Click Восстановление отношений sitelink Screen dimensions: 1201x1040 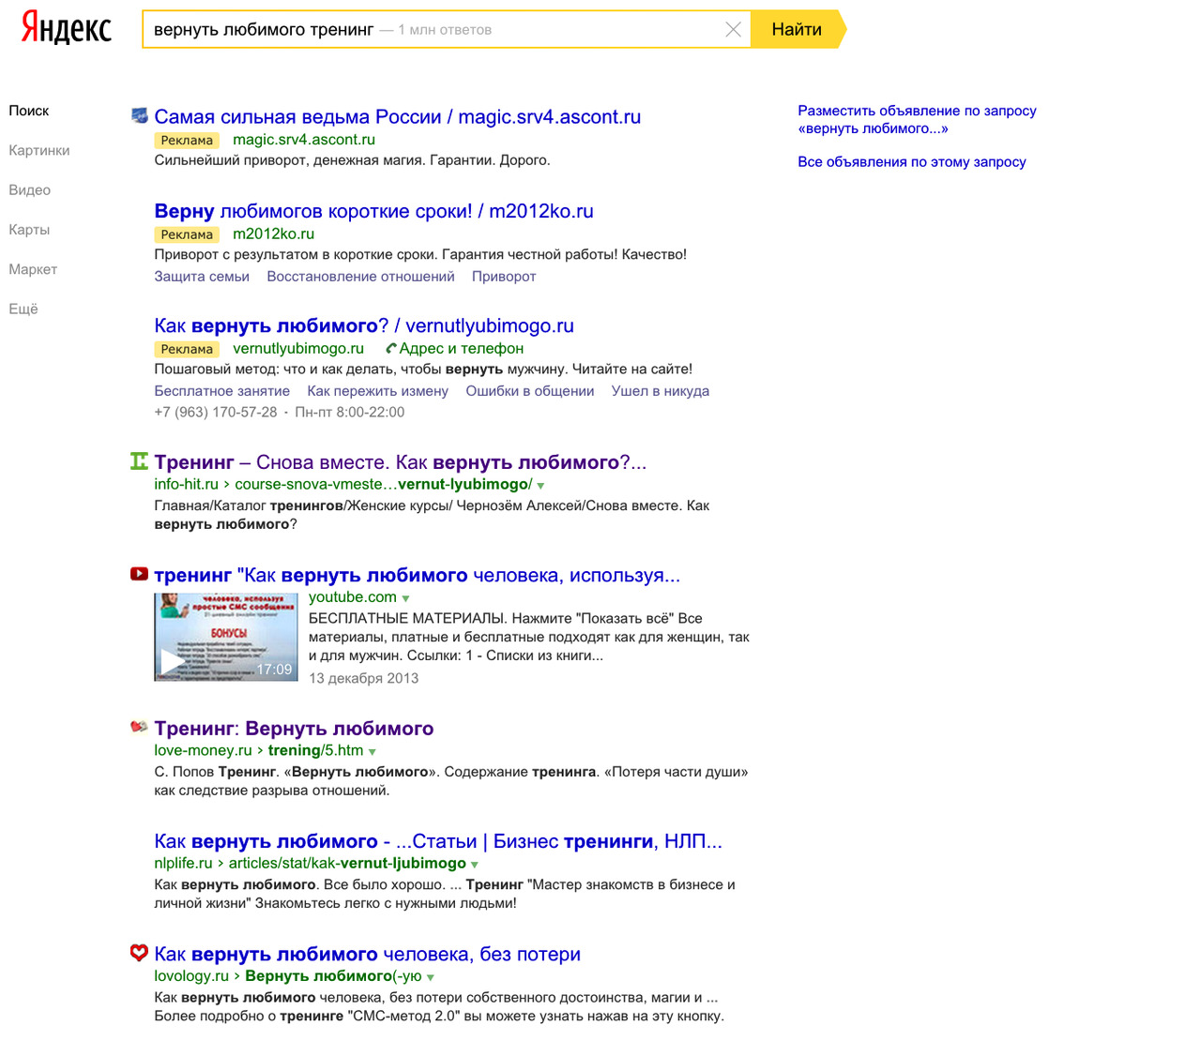click(x=360, y=277)
